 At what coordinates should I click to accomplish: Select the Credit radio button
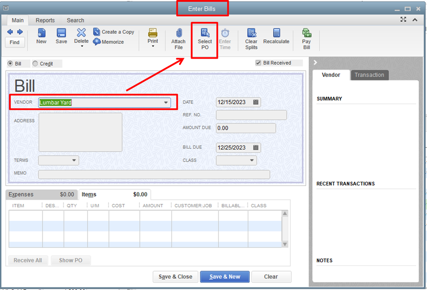point(35,63)
